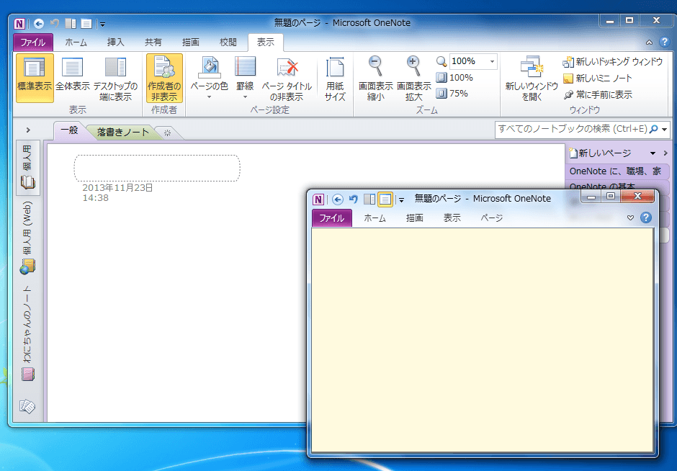Open the 個人用 notebook
This screenshot has height=471, width=677.
(27, 168)
